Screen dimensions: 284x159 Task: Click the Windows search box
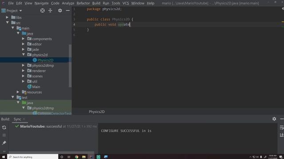(x=33, y=157)
